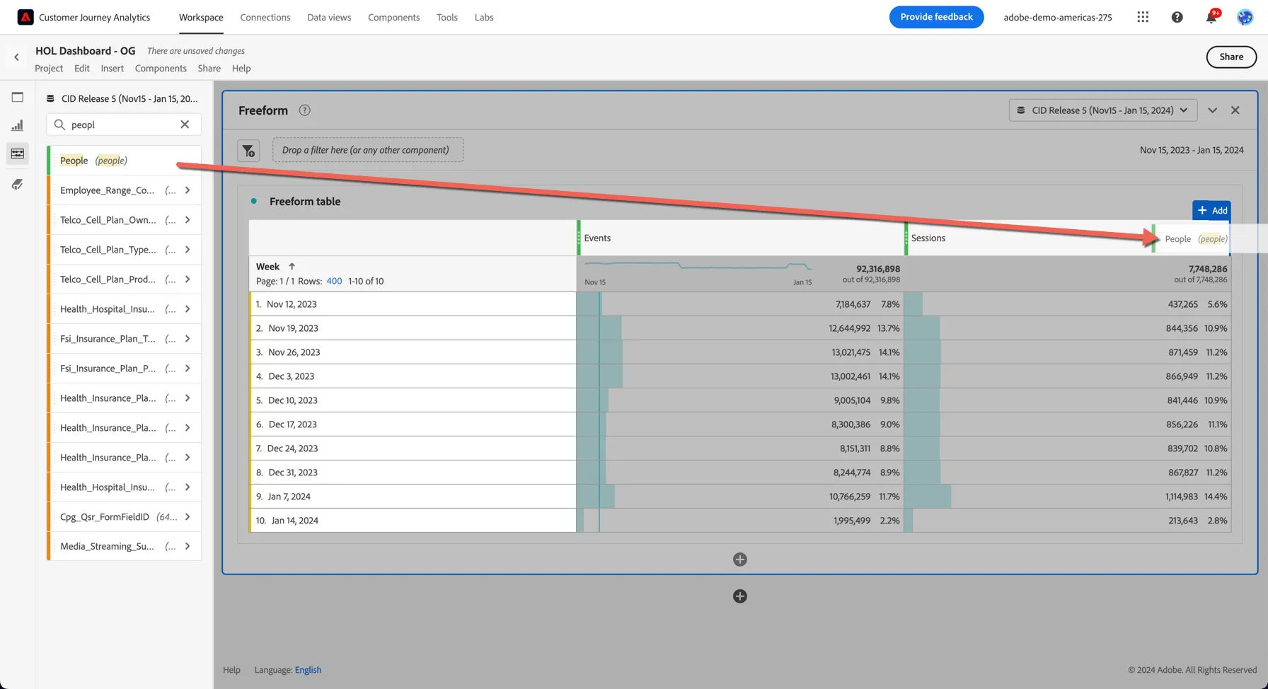Click the Share button at top right
This screenshot has height=689, width=1268.
tap(1231, 57)
